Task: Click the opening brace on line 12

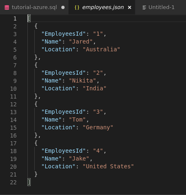Action: click(36, 104)
